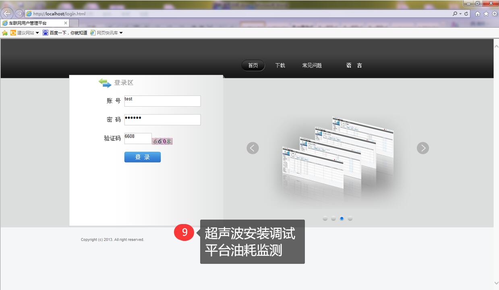Expand the 网页快讯库 dropdown
Image resolution: width=499 pixels, height=290 pixels.
pyautogui.click(x=121, y=33)
